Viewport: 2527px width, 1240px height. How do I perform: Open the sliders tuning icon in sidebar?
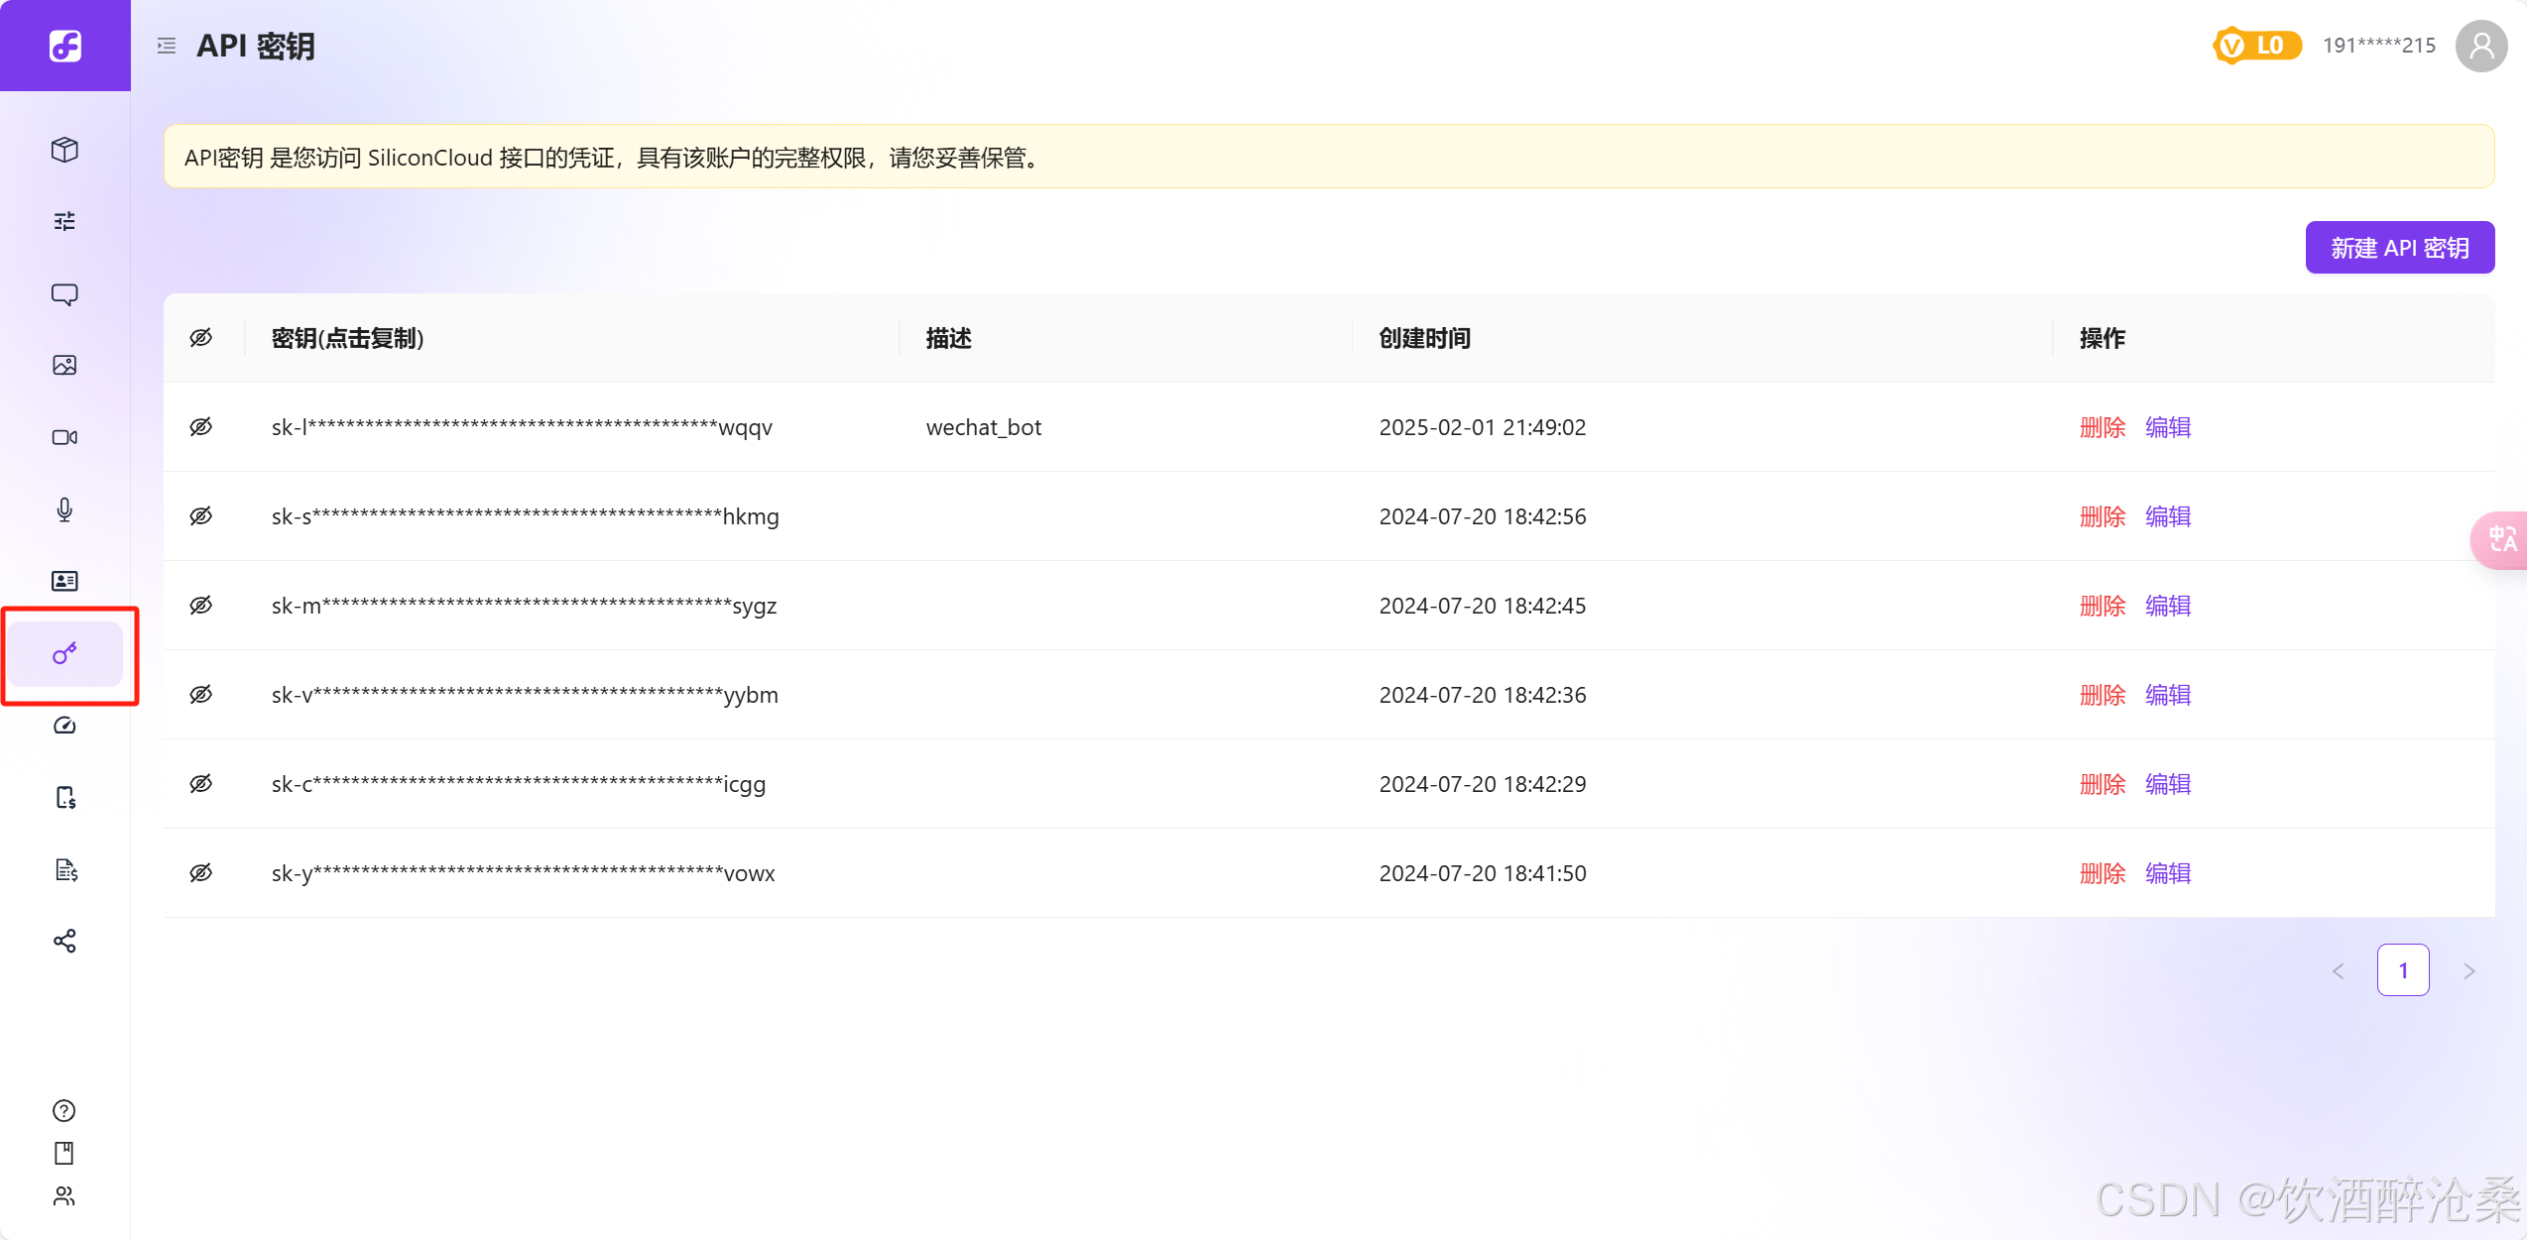[x=64, y=221]
